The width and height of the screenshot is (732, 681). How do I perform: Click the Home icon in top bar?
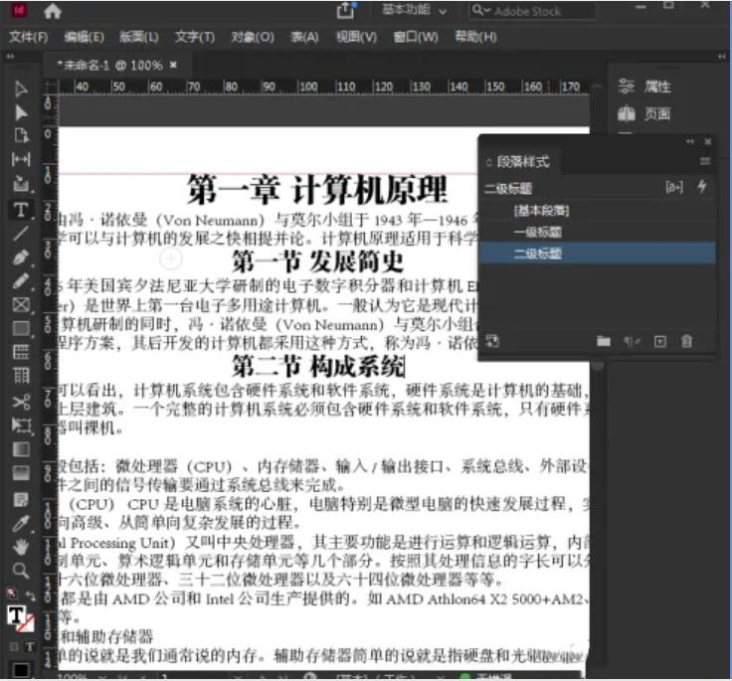pos(53,11)
